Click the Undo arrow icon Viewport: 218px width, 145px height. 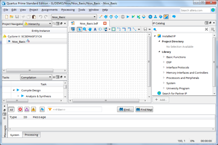click(x=40, y=17)
